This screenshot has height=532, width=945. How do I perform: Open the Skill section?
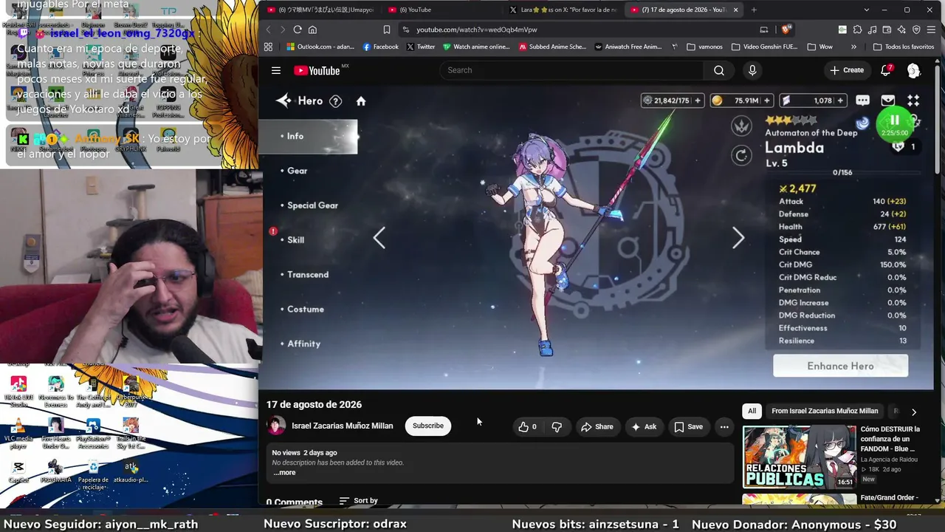click(x=295, y=240)
